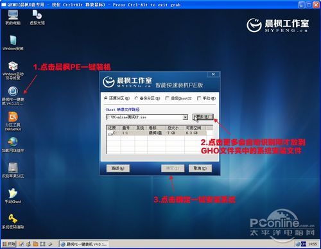
Task: Click the CH language indicator in tray
Action: click(x=304, y=244)
